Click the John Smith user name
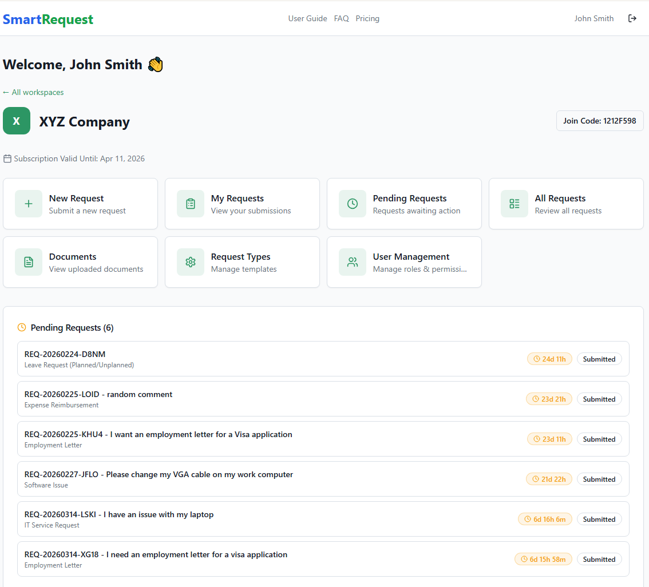The image size is (649, 587). tap(593, 19)
